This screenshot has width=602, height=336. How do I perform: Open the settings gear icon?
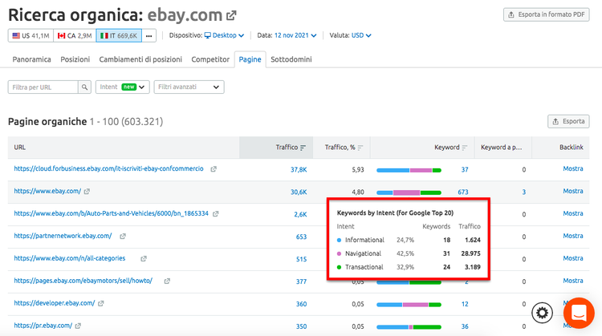542,313
